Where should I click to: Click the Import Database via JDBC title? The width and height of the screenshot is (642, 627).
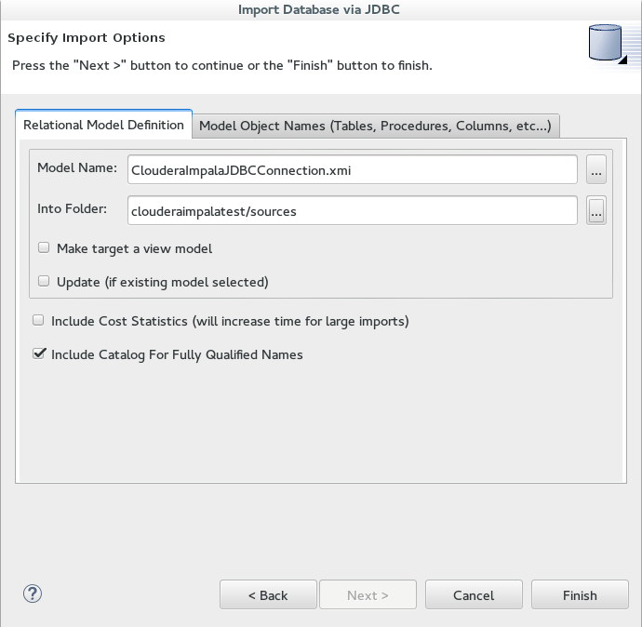pyautogui.click(x=319, y=9)
